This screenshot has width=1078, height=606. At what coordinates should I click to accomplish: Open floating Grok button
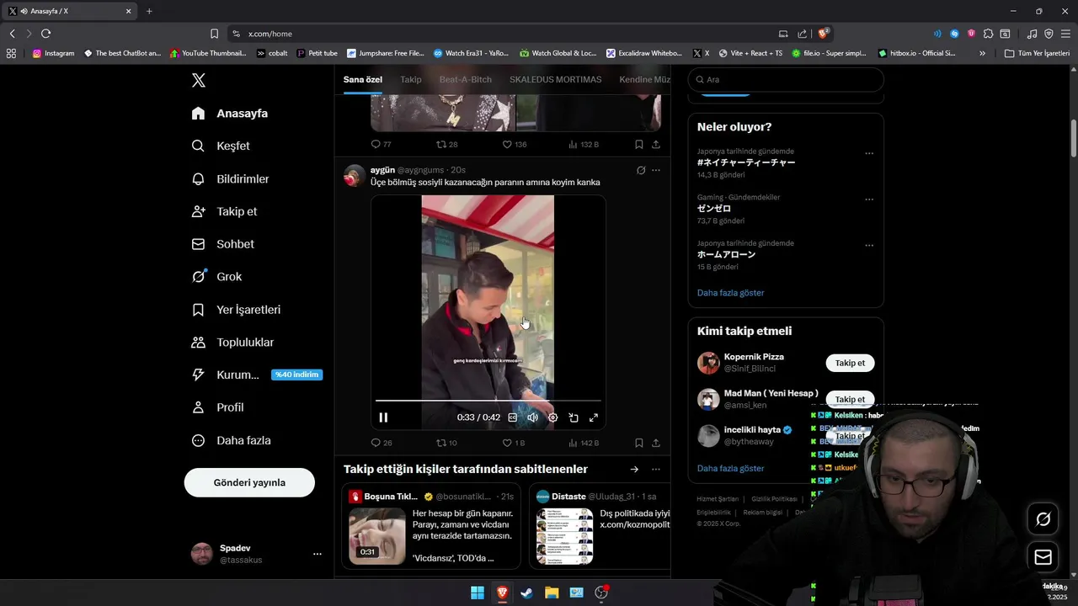click(x=1043, y=519)
